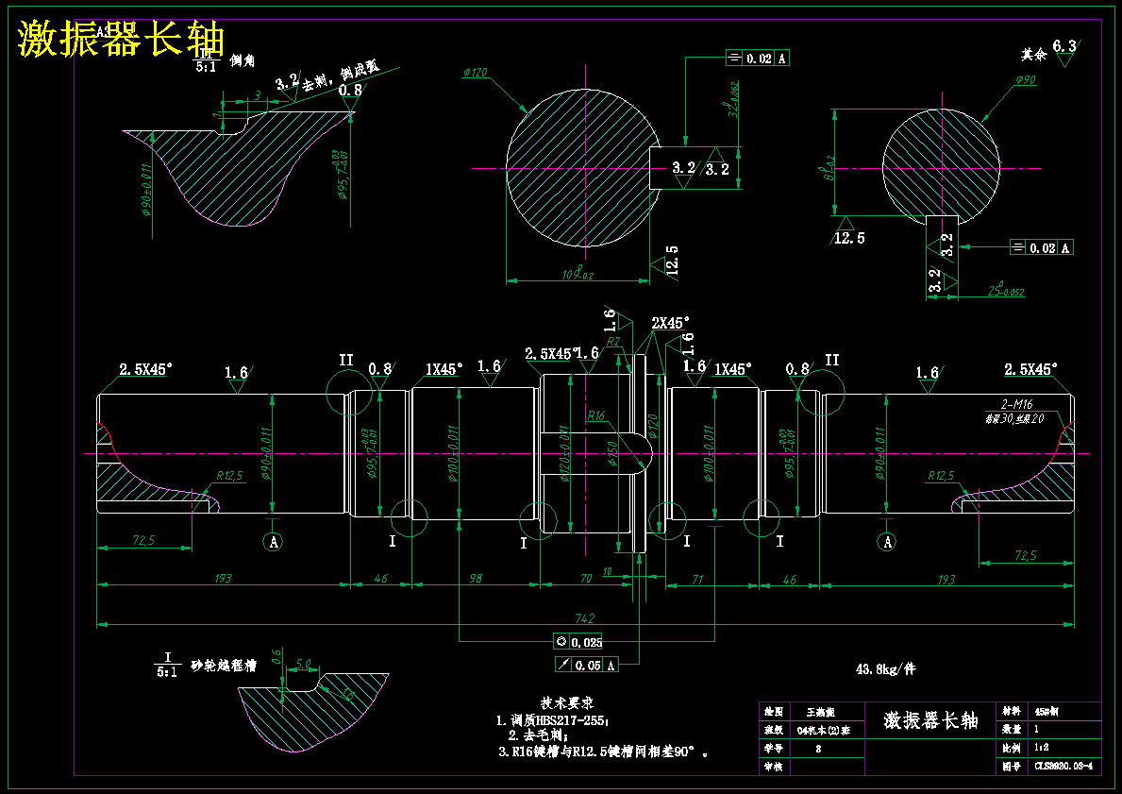
Task: Select the 'R2' radius label
Action: click(x=613, y=342)
